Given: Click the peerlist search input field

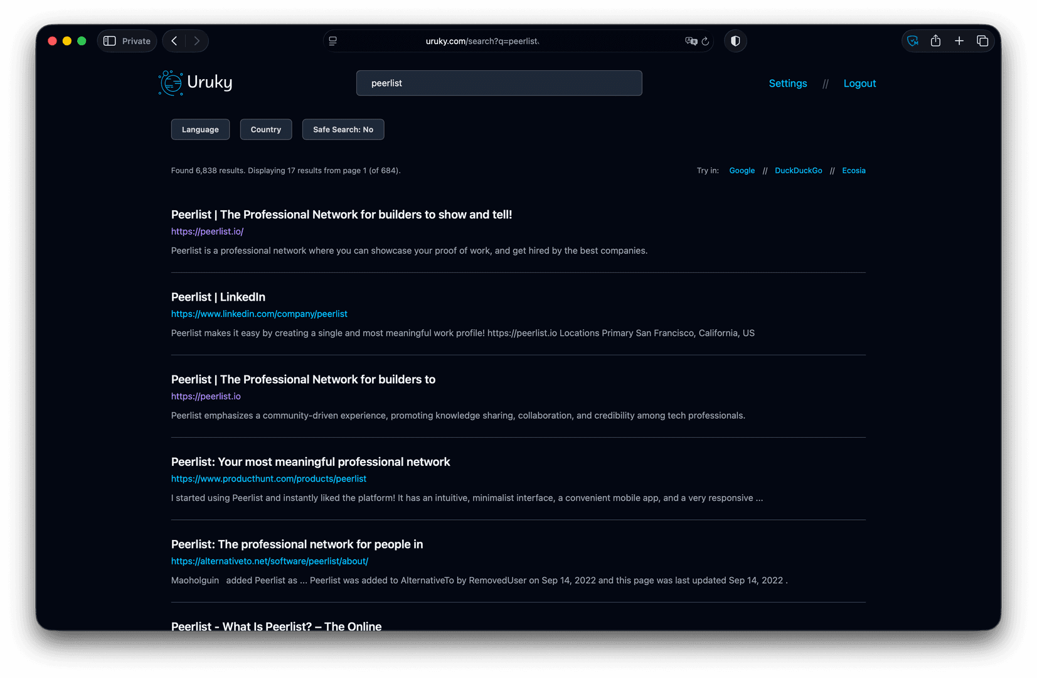Looking at the screenshot, I should [x=499, y=83].
